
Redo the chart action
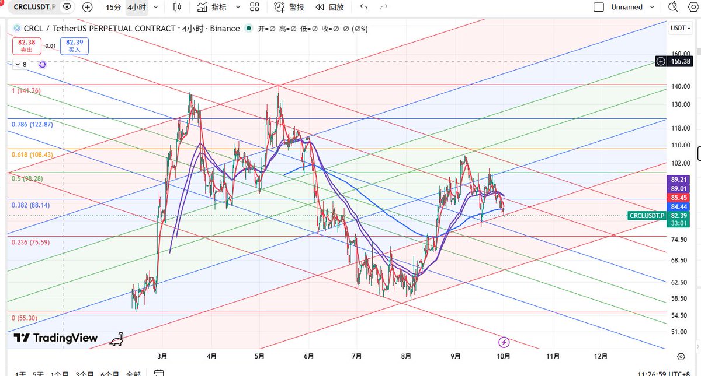383,7
